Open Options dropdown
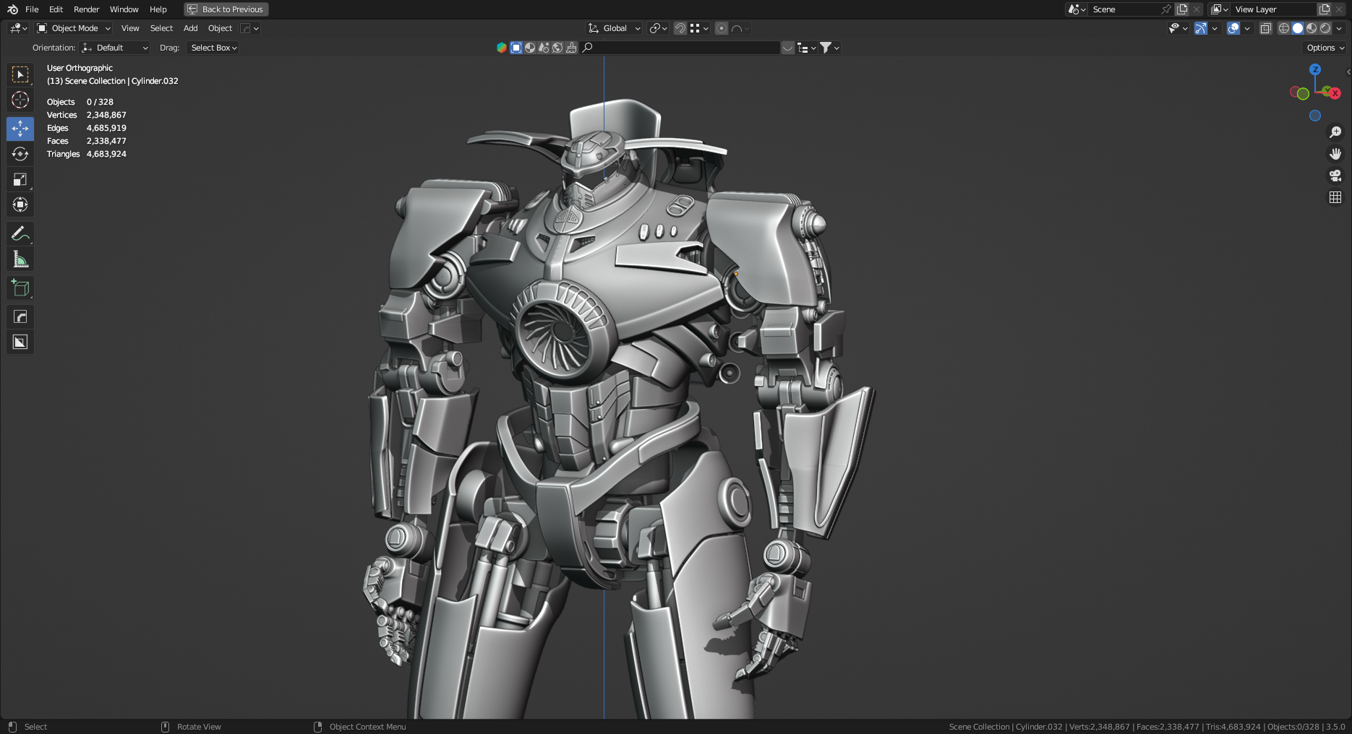The image size is (1352, 734). tap(1325, 48)
